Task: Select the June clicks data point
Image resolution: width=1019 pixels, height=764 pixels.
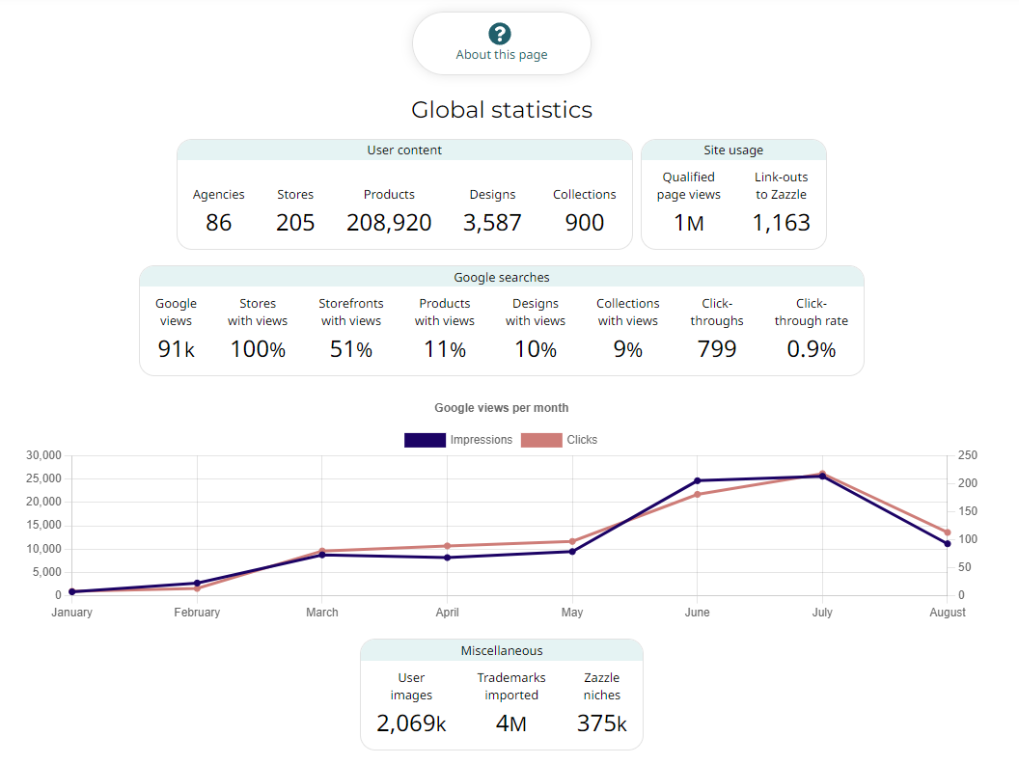Action: click(x=698, y=495)
